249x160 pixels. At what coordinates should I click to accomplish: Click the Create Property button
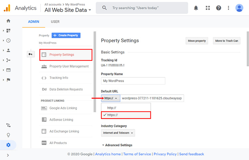pos(66,36)
